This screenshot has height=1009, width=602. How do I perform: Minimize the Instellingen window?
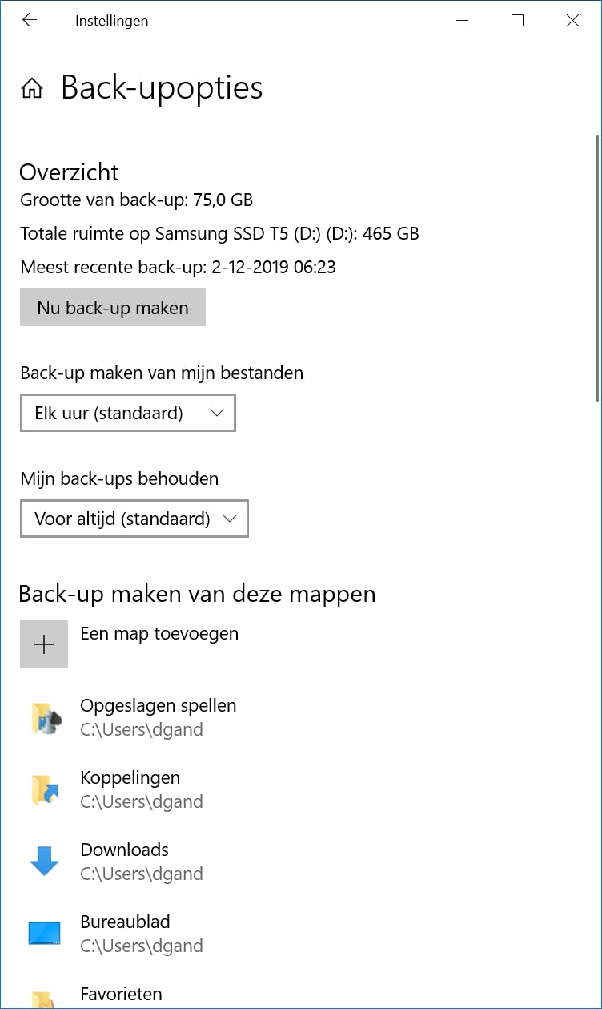[462, 21]
